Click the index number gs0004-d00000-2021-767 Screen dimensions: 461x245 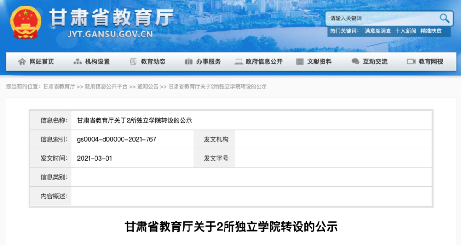117,139
